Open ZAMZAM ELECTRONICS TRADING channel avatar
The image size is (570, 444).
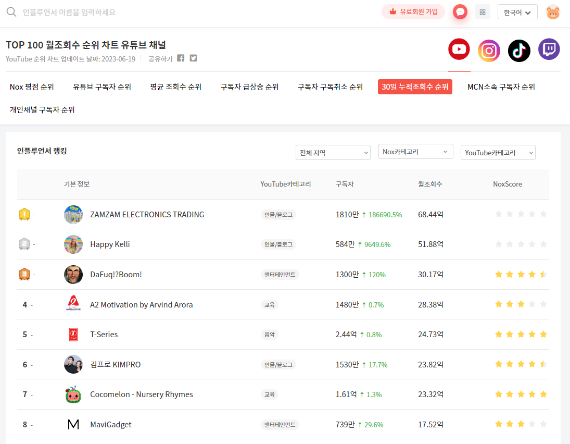click(73, 214)
